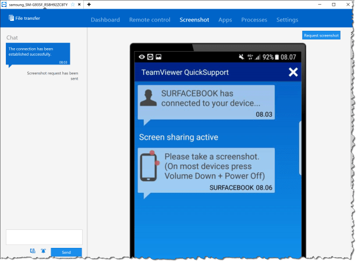Click the TeamViewer logo icon in title bar
This screenshot has width=358, height=263.
(4, 4)
